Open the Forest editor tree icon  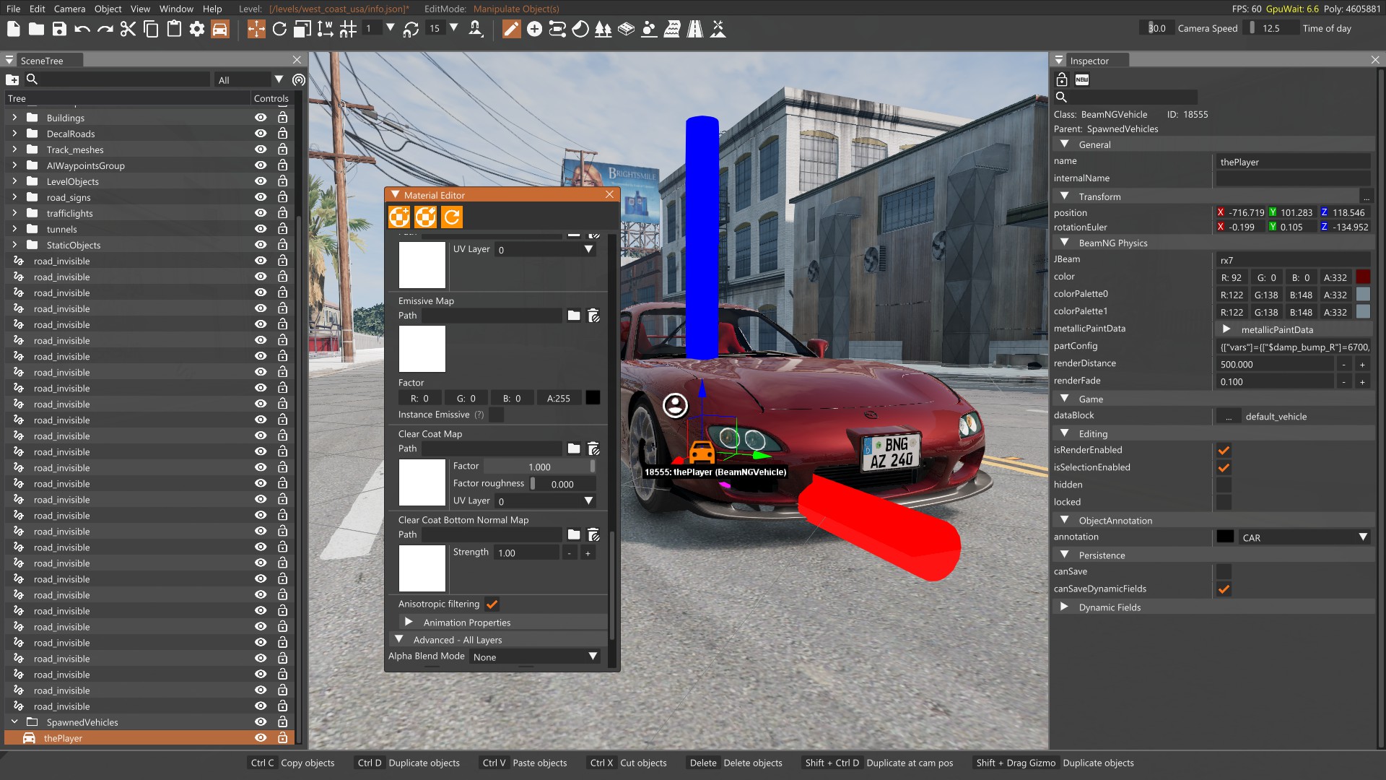603,29
